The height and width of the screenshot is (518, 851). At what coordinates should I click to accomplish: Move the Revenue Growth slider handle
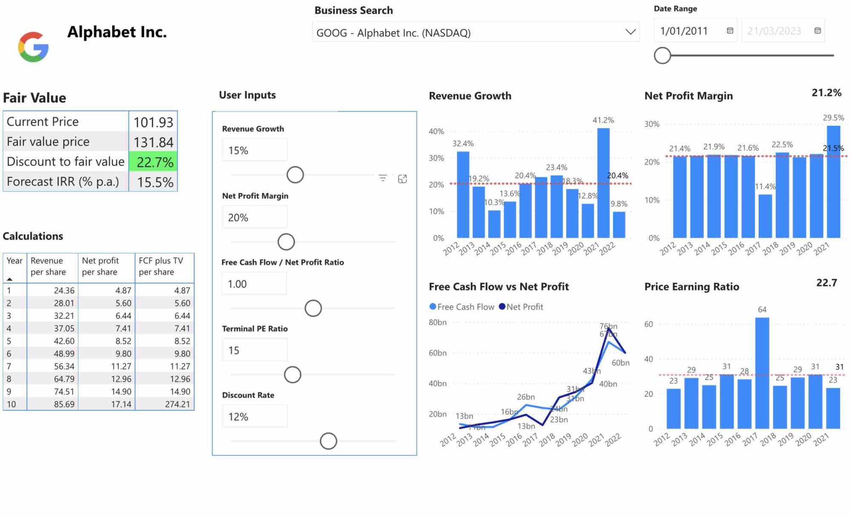(295, 175)
